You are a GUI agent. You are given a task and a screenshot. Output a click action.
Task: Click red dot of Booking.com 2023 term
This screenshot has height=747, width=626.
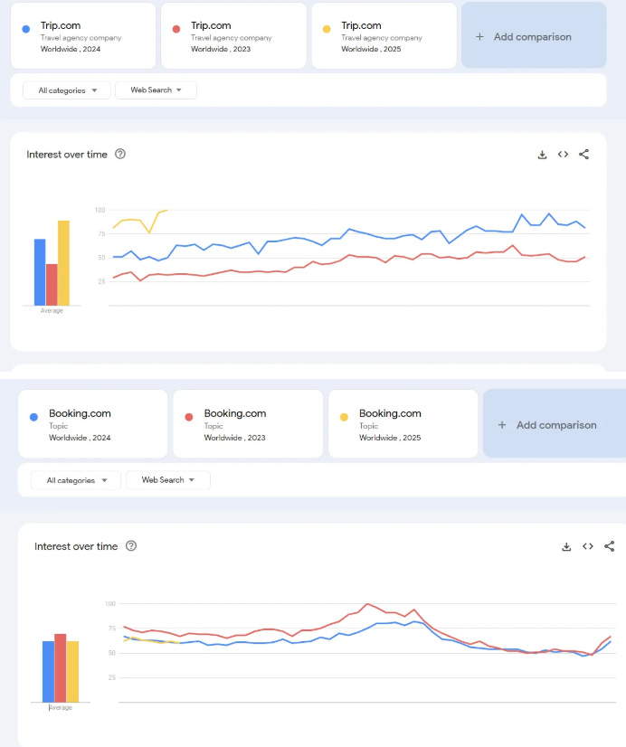pos(189,417)
